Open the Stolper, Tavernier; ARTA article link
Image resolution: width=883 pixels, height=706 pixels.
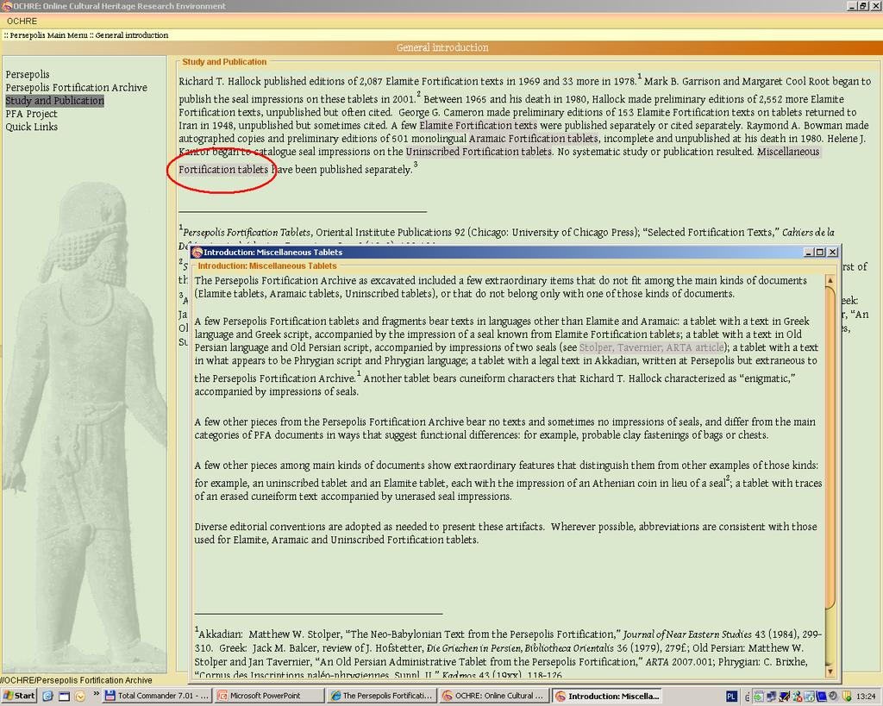click(652, 347)
